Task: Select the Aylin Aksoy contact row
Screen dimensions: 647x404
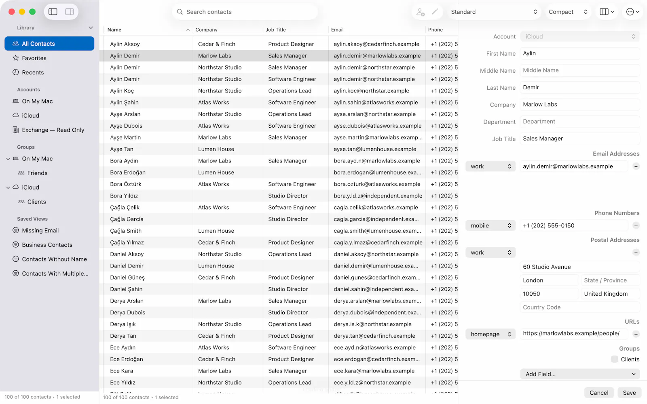Action: click(x=279, y=44)
